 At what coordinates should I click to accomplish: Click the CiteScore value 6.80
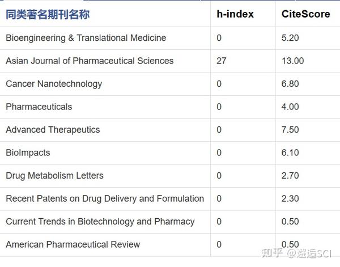[x=290, y=84]
